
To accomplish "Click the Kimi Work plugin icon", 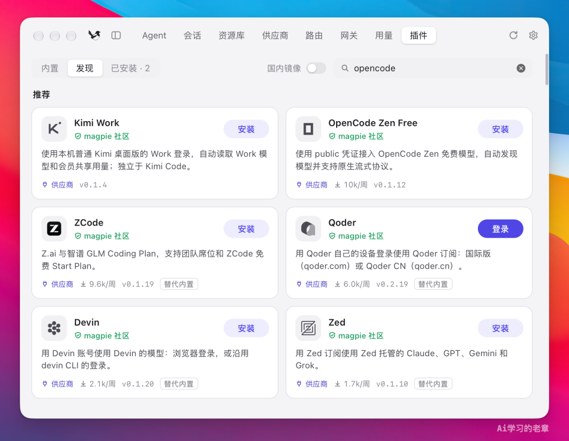I will (54, 129).
